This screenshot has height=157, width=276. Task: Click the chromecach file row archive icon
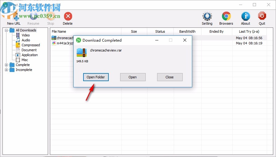(x=54, y=38)
